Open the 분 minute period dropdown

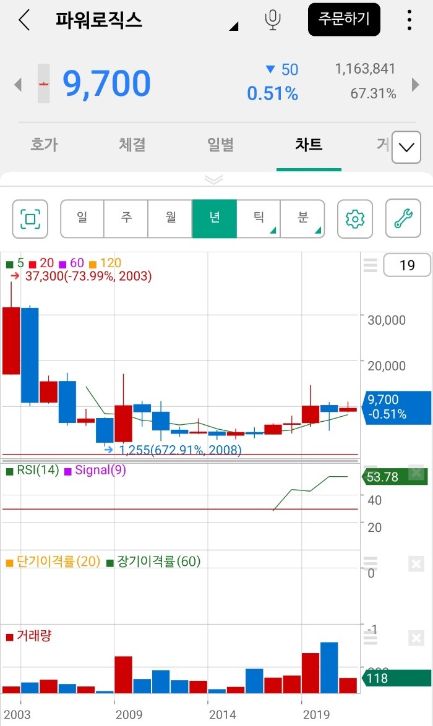point(302,218)
